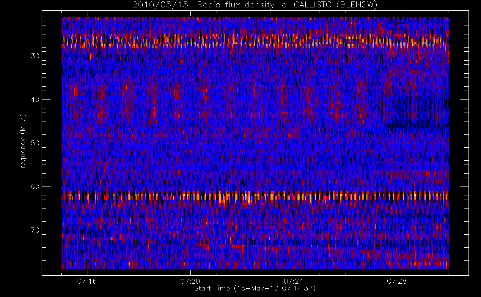481x297 pixels.
Task: Click the 60 frequency tick label
Action: coord(35,187)
